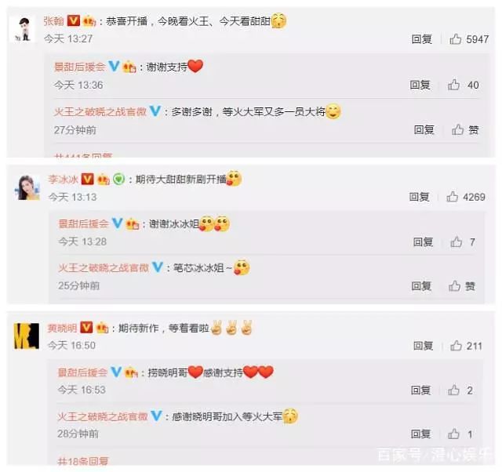This screenshot has height=472, width=502.
Task: Toggle like on 捞晓明哥 reply with 2 likes
Action: tap(460, 390)
